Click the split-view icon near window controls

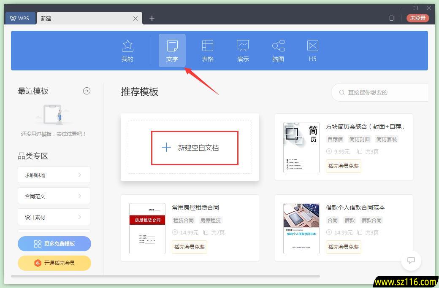tap(392, 18)
